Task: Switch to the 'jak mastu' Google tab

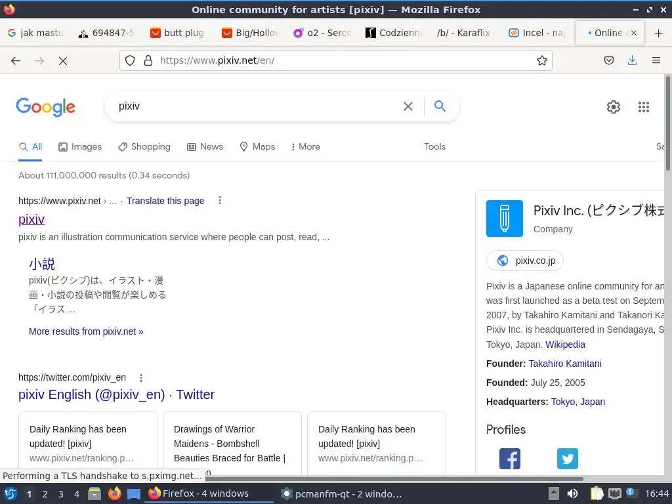Action: pyautogui.click(x=36, y=33)
